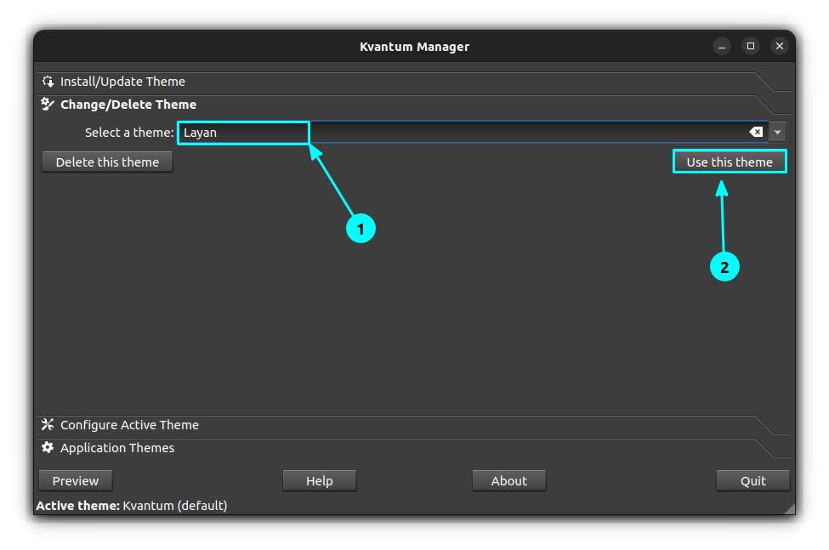Open the Application Themes section
The height and width of the screenshot is (550, 829).
(116, 447)
